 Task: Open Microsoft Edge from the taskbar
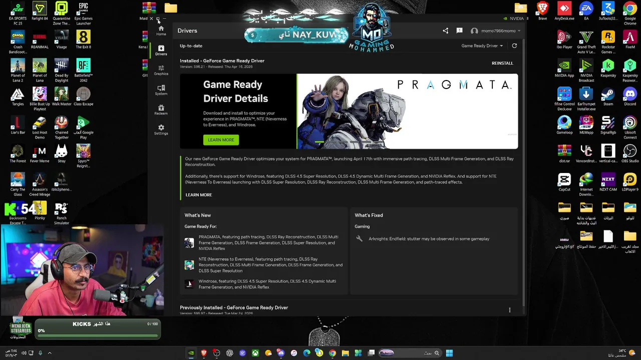(306, 353)
